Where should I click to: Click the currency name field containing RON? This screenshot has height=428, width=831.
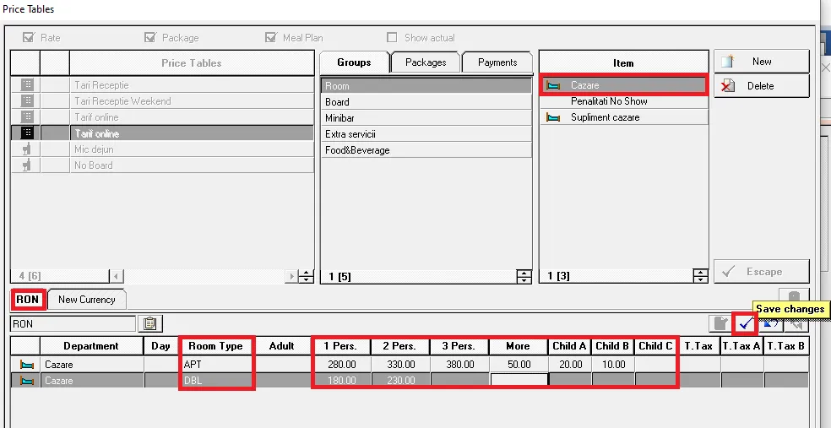(73, 323)
